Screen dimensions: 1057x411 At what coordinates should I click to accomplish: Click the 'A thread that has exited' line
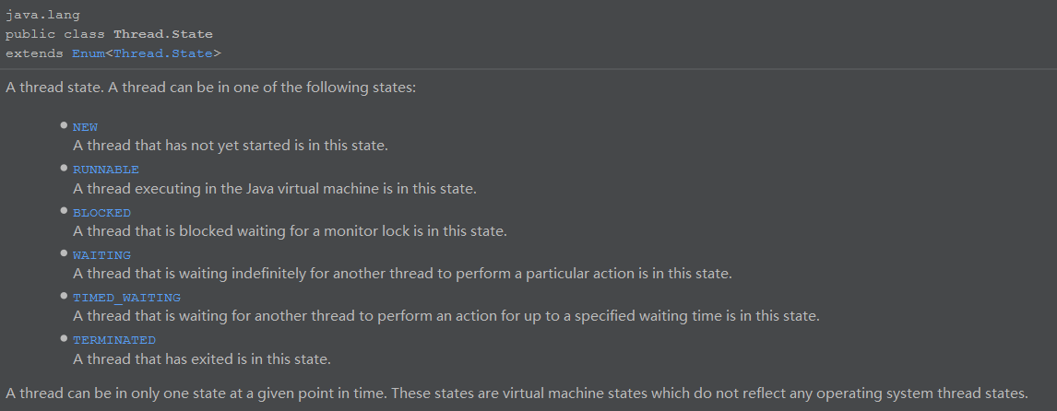click(202, 359)
